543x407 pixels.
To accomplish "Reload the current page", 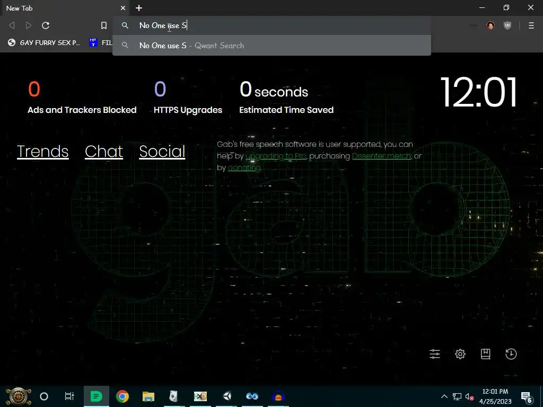I will click(46, 25).
